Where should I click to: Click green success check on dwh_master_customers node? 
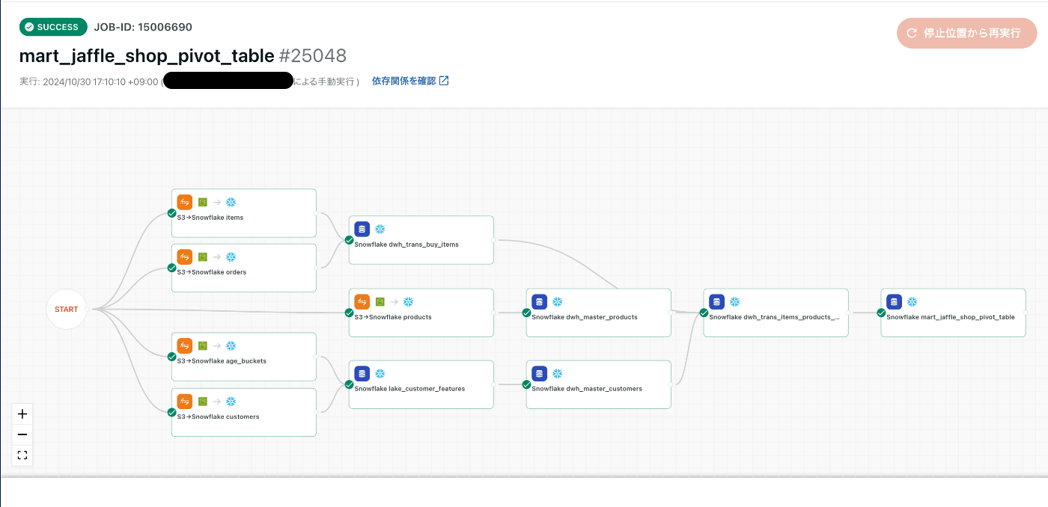click(x=526, y=384)
